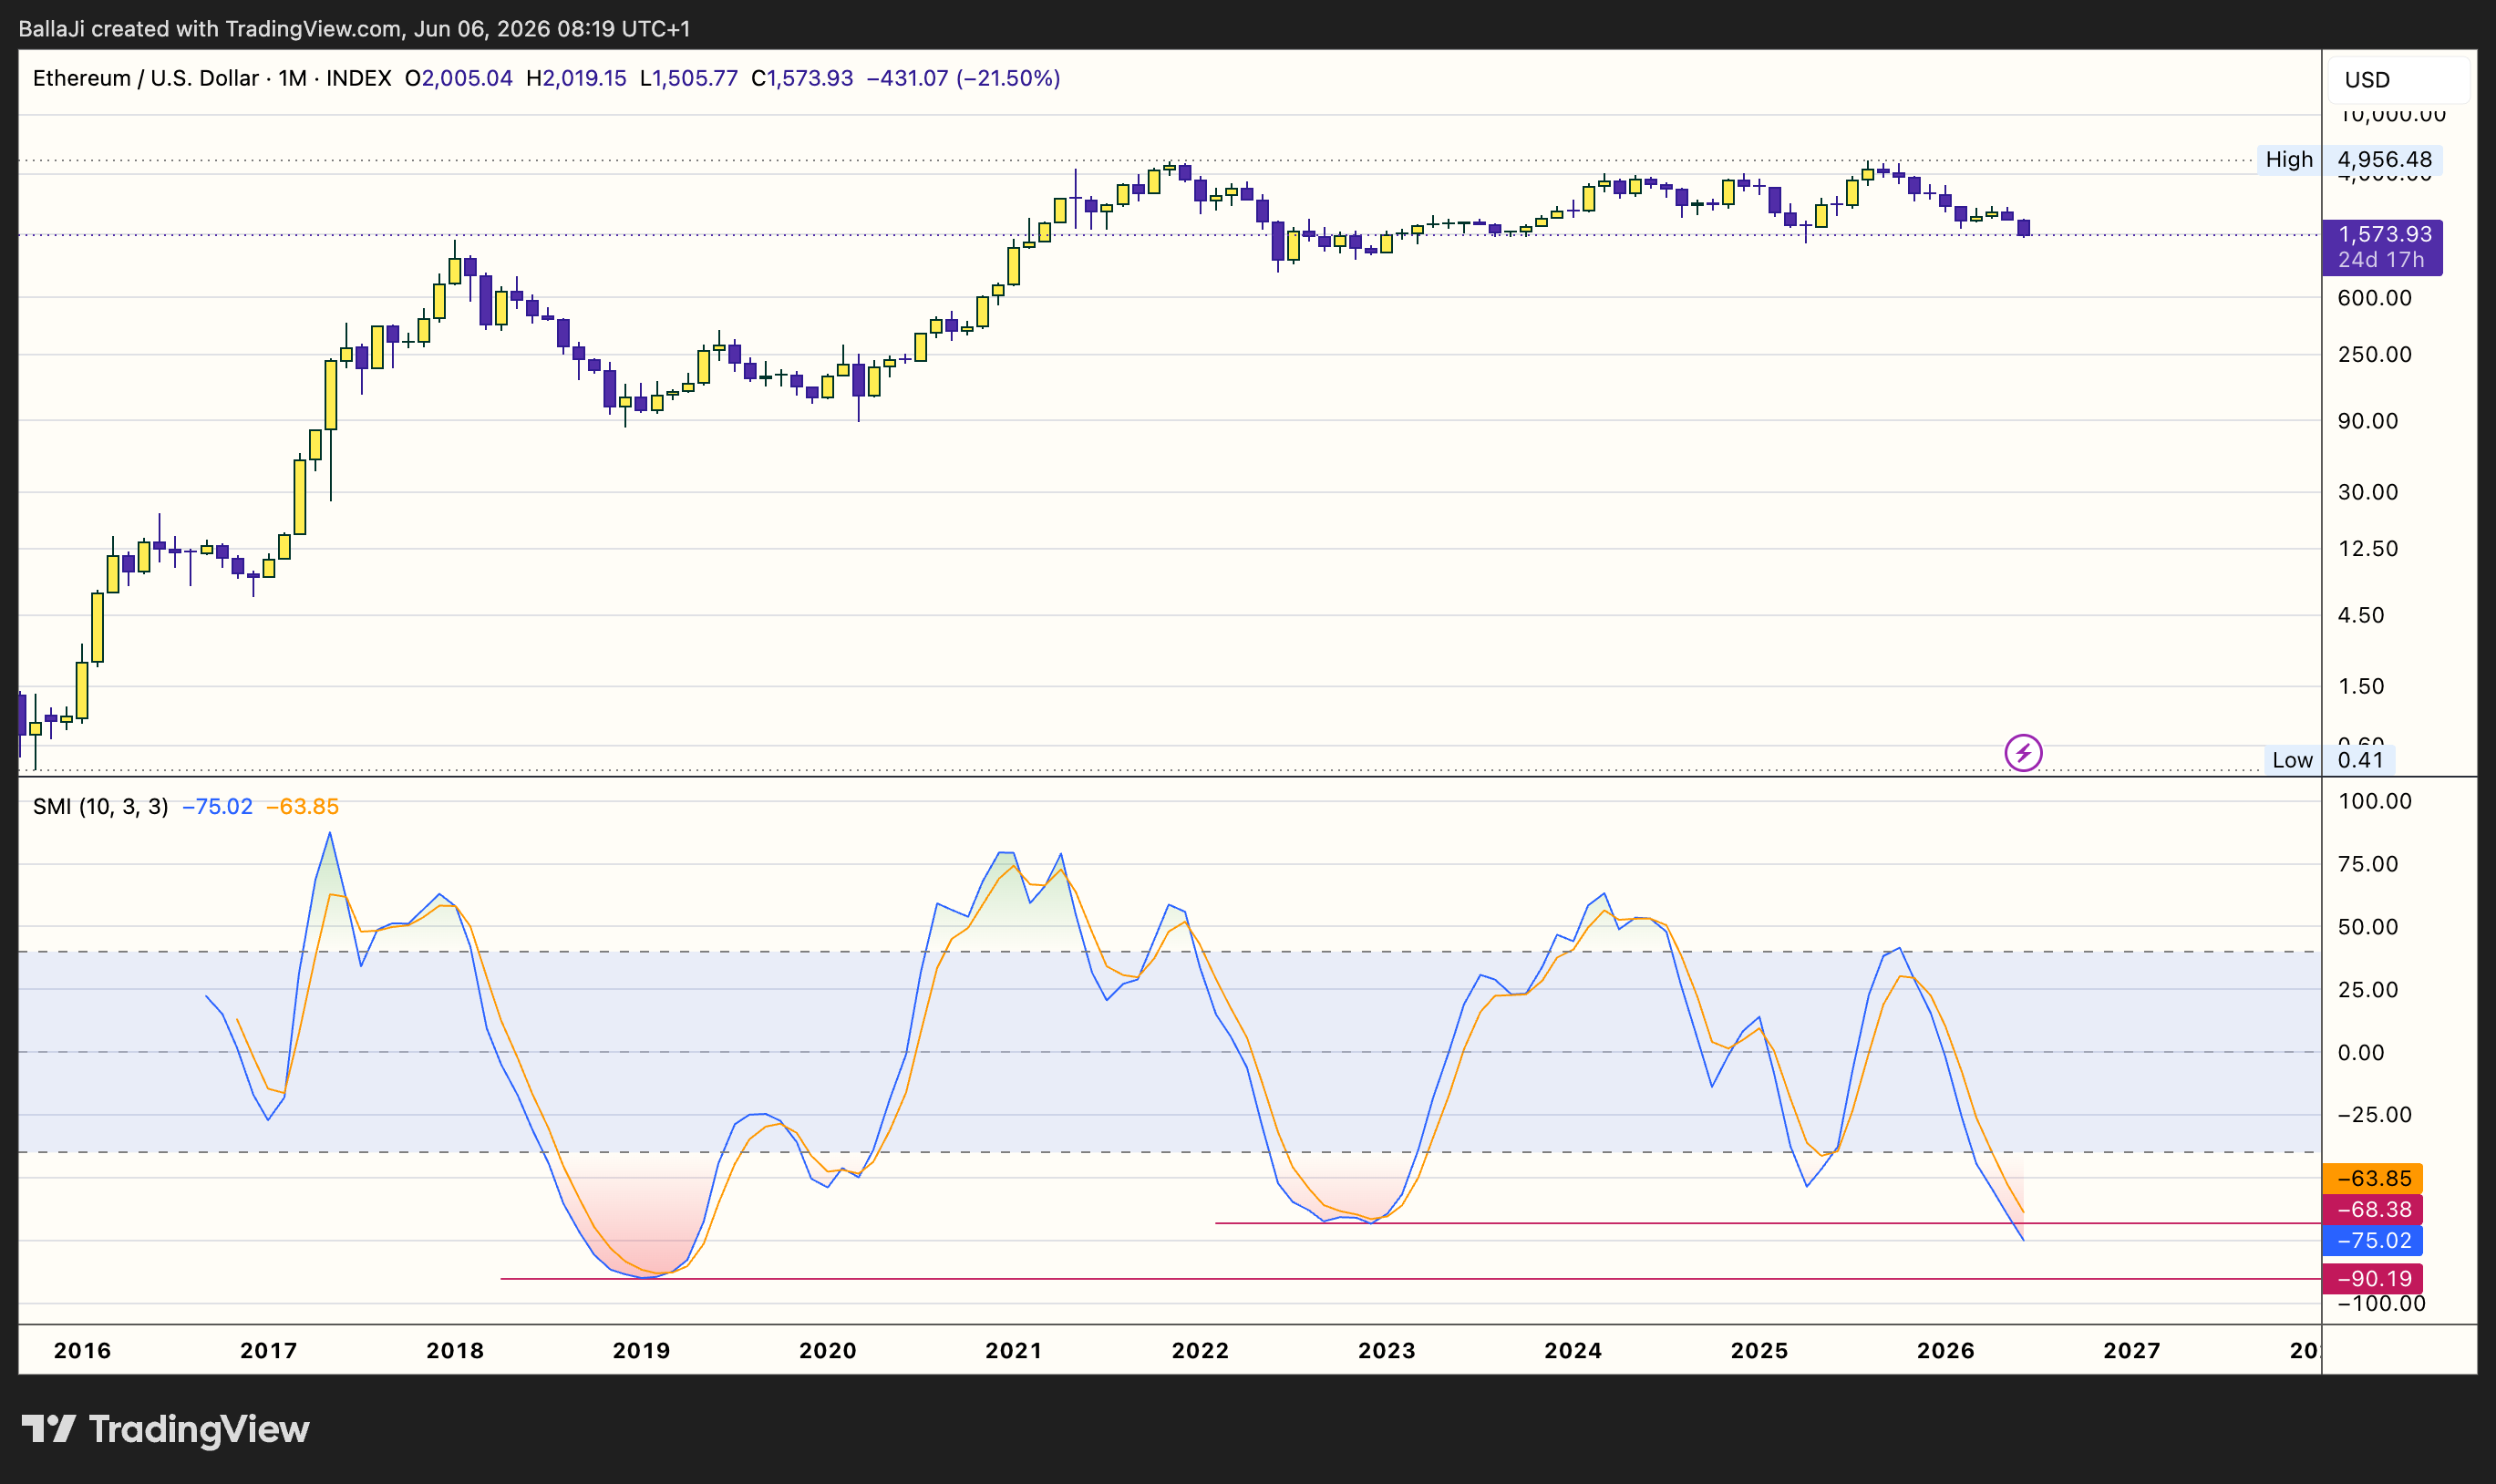This screenshot has width=2496, height=1484.
Task: Click the 0.41 low price label
Action: click(x=2360, y=760)
